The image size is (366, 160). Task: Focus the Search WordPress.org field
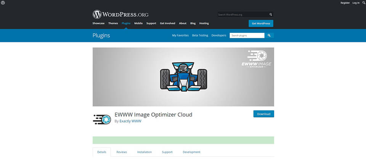click(243, 15)
